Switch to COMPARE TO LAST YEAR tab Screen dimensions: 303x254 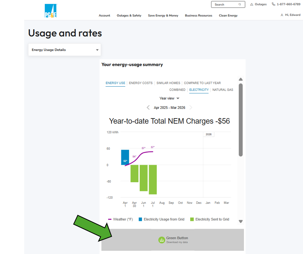pyautogui.click(x=202, y=83)
